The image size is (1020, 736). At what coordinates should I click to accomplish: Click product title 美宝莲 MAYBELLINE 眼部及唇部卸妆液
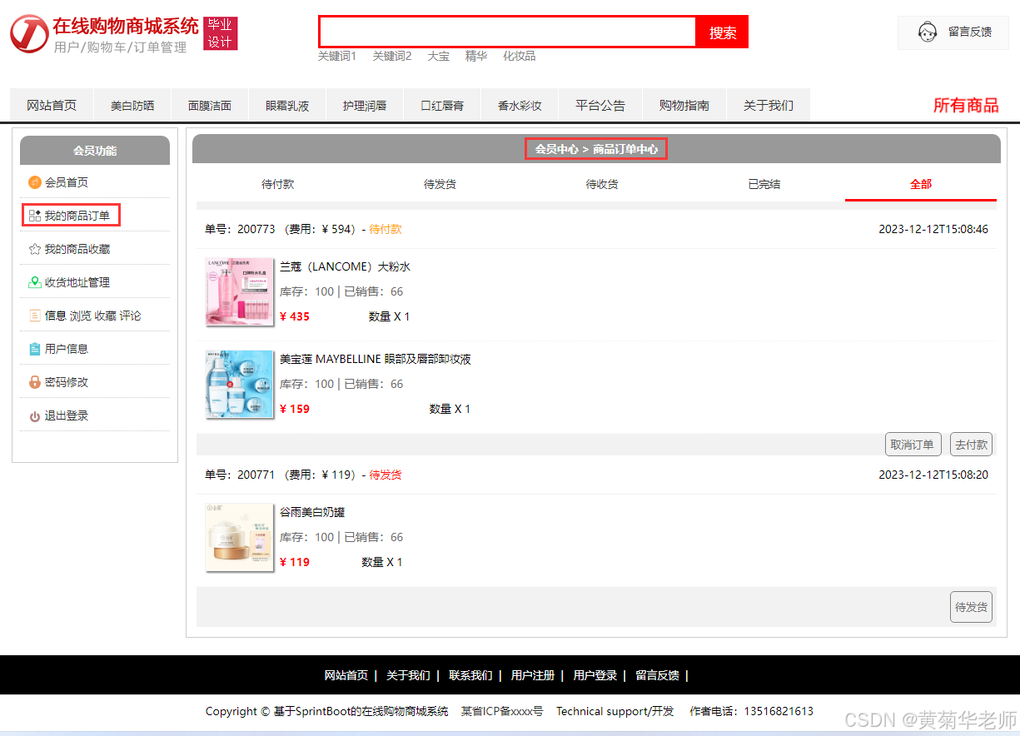tap(376, 359)
